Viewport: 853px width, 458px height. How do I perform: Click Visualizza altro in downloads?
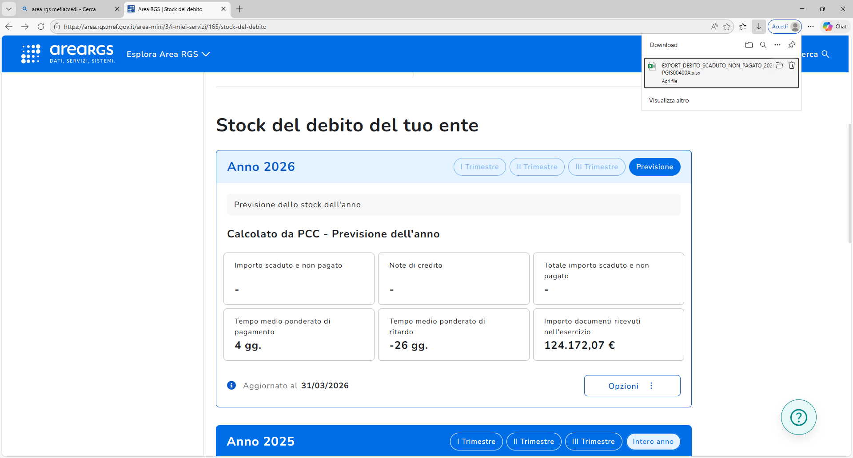[x=669, y=101]
